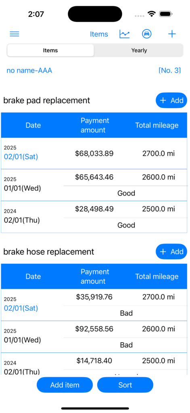Tap the car selection icon

[x=147, y=34]
